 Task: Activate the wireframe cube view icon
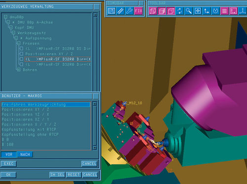point(153,11)
